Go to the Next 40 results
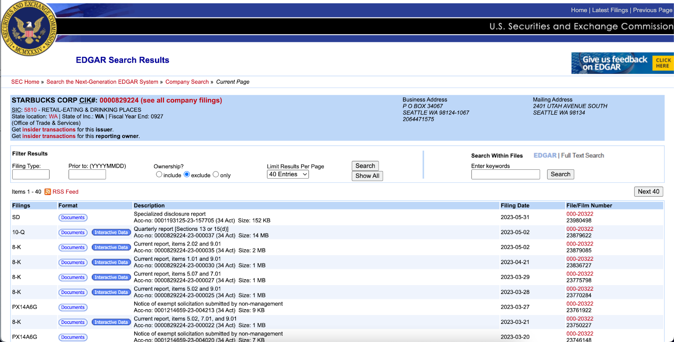The width and height of the screenshot is (674, 342). [x=649, y=192]
